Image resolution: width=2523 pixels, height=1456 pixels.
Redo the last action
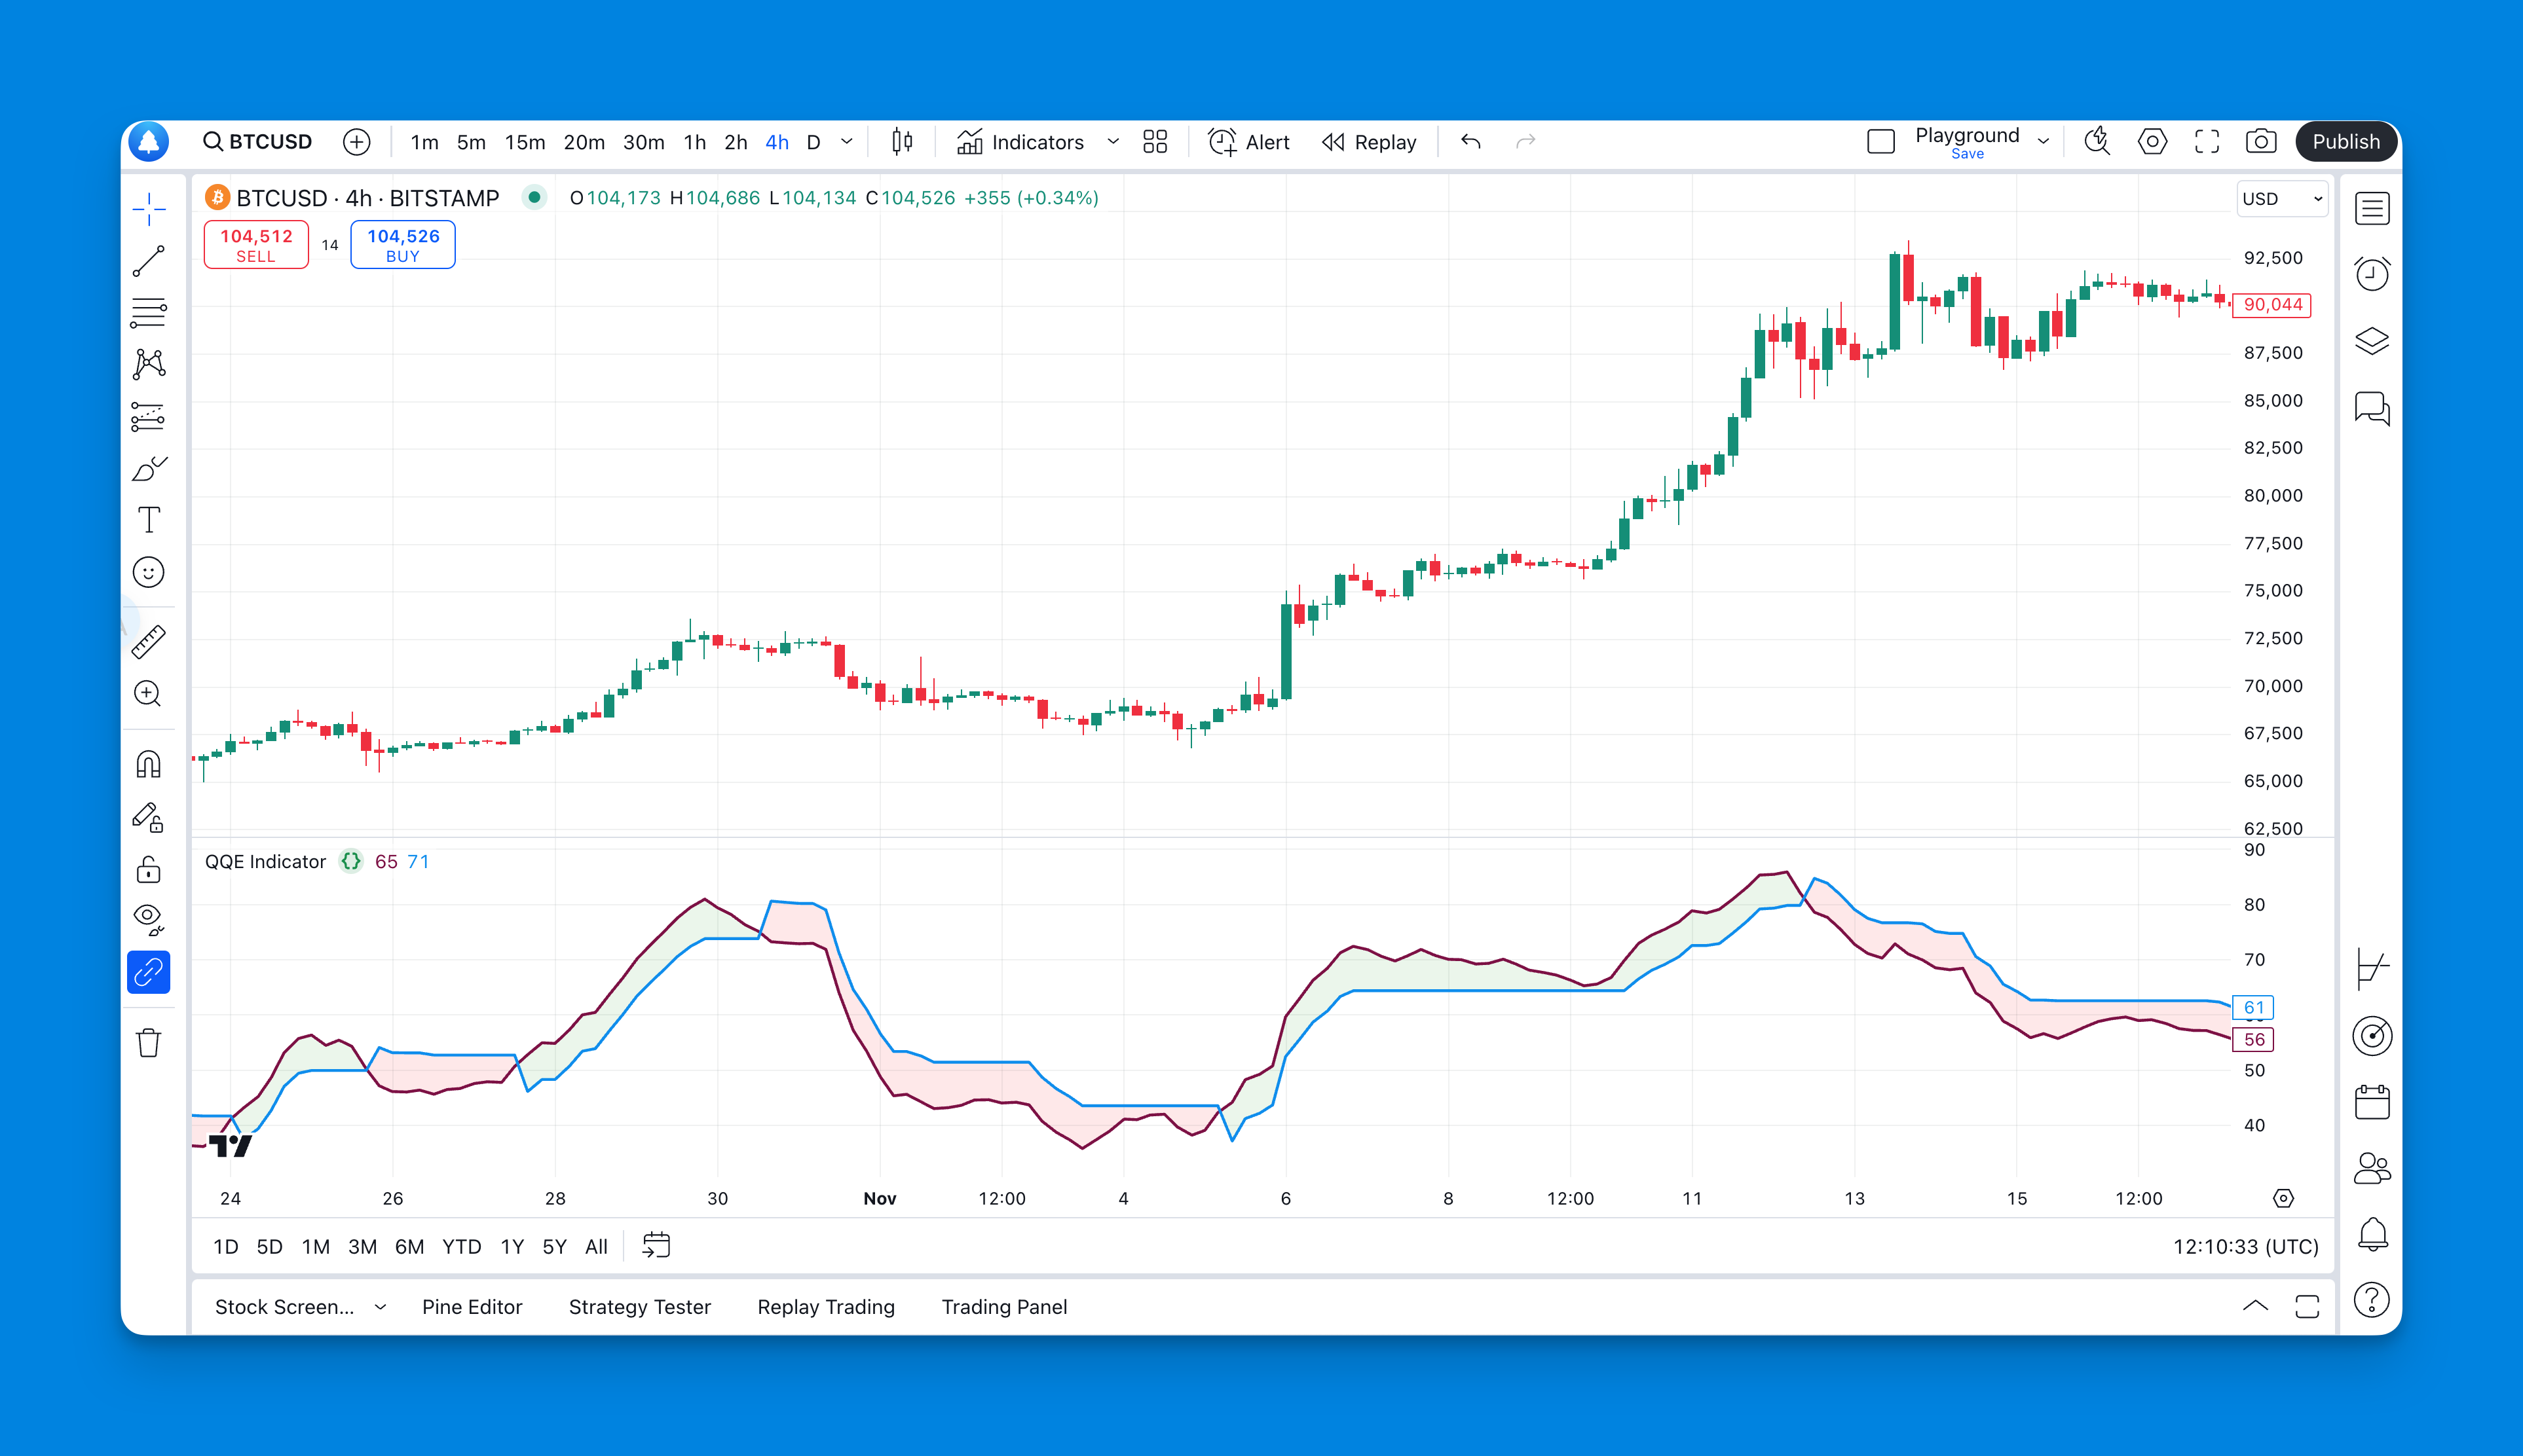pyautogui.click(x=1525, y=142)
